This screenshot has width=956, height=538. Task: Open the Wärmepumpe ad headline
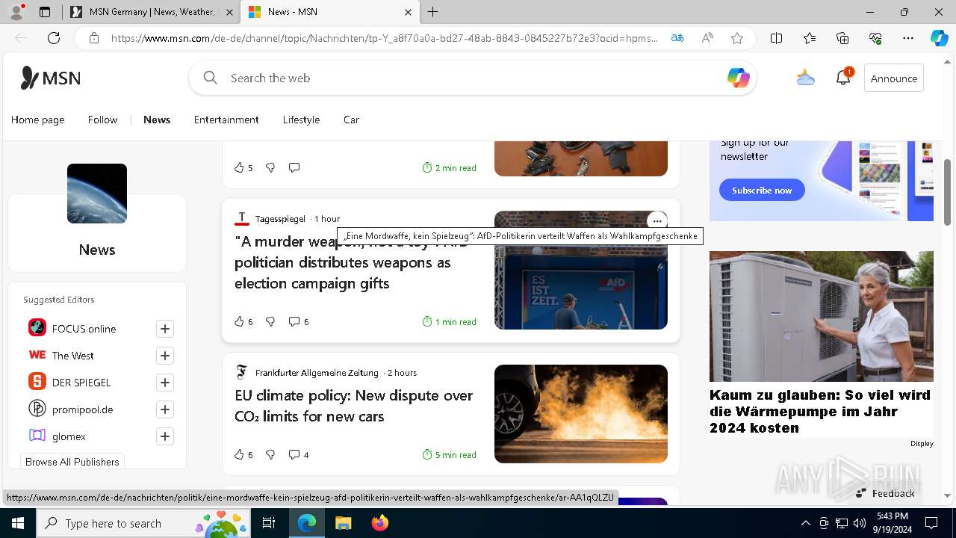click(x=820, y=411)
